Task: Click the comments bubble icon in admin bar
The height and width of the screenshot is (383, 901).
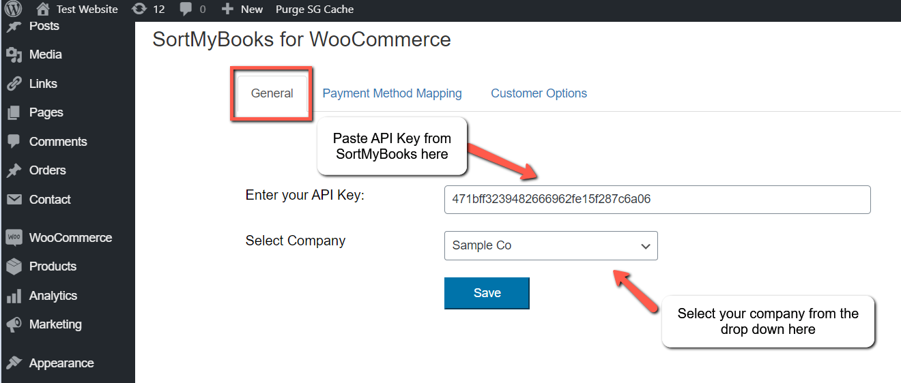Action: [x=186, y=9]
